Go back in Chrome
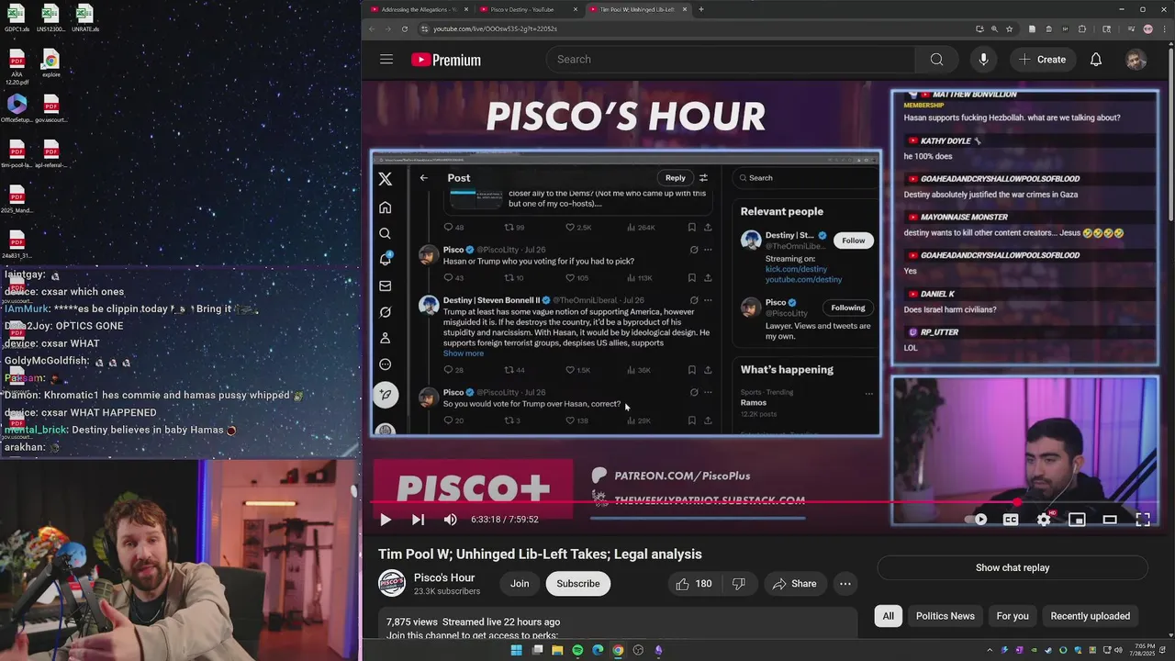This screenshot has width=1175, height=661. 372,28
